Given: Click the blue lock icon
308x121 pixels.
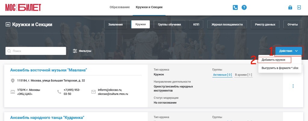Looking at the screenshot, I should tap(290, 8).
